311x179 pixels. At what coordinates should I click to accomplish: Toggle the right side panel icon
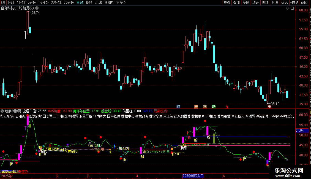point(293,8)
